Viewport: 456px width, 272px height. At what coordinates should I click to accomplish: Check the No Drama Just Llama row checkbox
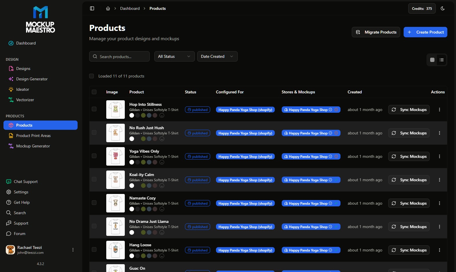click(94, 226)
